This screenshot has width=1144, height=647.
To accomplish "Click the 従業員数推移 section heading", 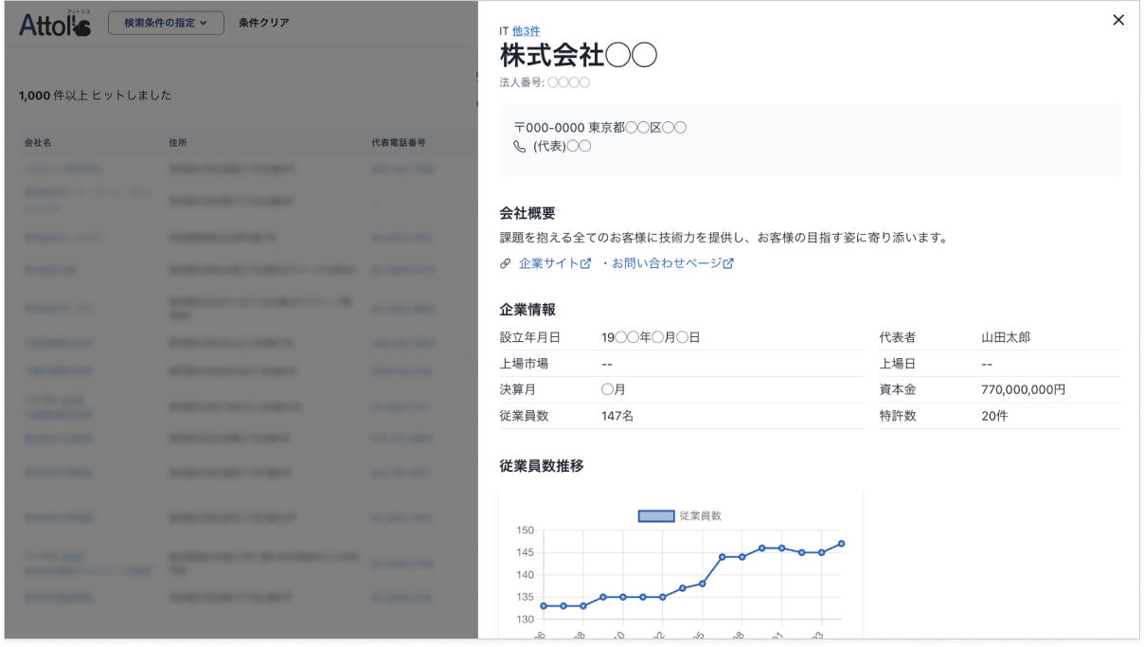I will [x=541, y=466].
